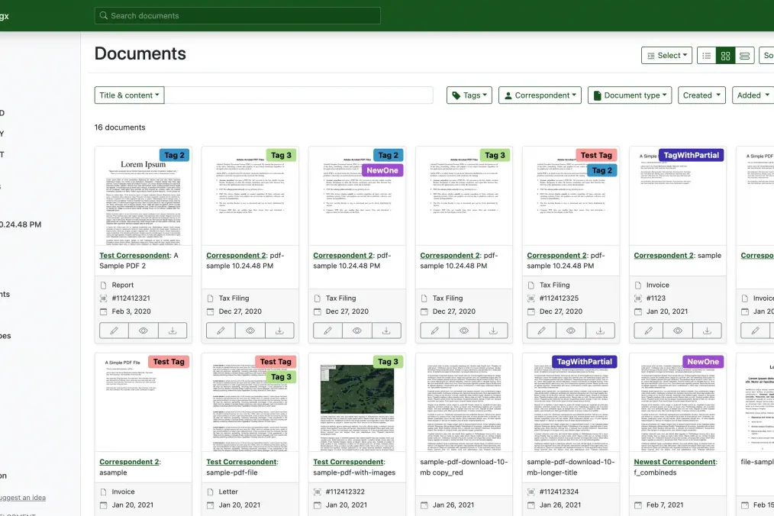Click archive number #112412322

click(x=345, y=492)
